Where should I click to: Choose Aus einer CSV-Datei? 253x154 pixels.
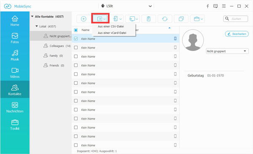coord(111,27)
